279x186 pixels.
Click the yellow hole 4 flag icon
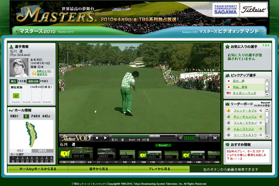click(x=186, y=154)
